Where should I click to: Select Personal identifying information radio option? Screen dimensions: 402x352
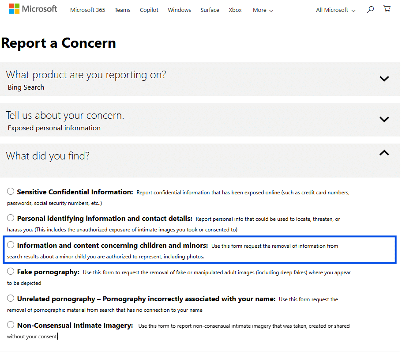tap(11, 218)
